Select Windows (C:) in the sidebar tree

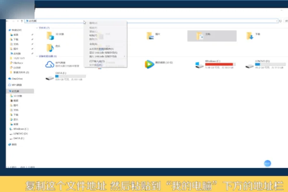tap(21, 129)
